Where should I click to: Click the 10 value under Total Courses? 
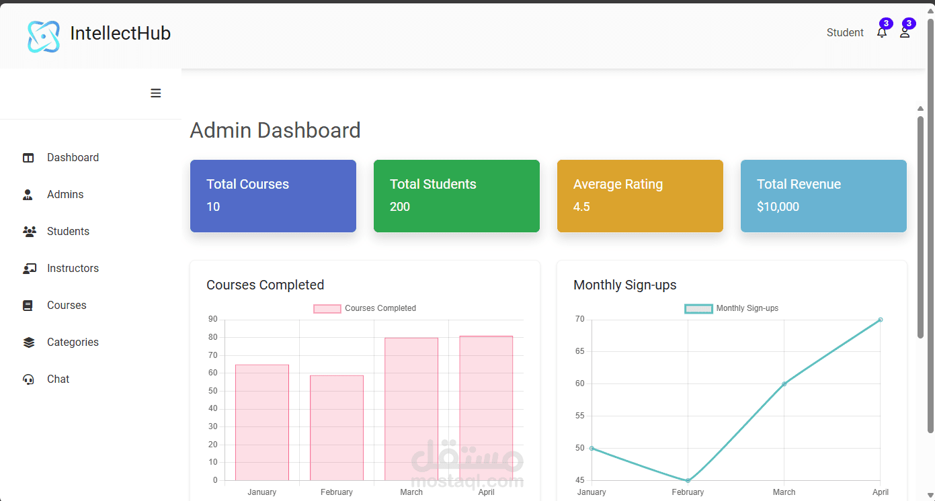pos(213,207)
